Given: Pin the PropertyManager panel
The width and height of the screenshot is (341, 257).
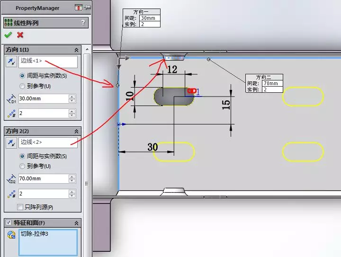Looking at the screenshot, I should point(88,8).
